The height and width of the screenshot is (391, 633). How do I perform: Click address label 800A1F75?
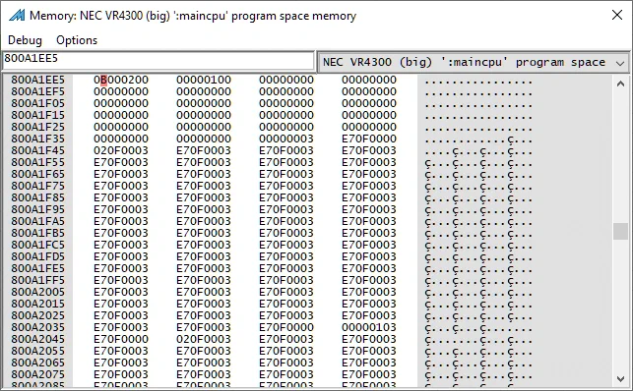[38, 186]
